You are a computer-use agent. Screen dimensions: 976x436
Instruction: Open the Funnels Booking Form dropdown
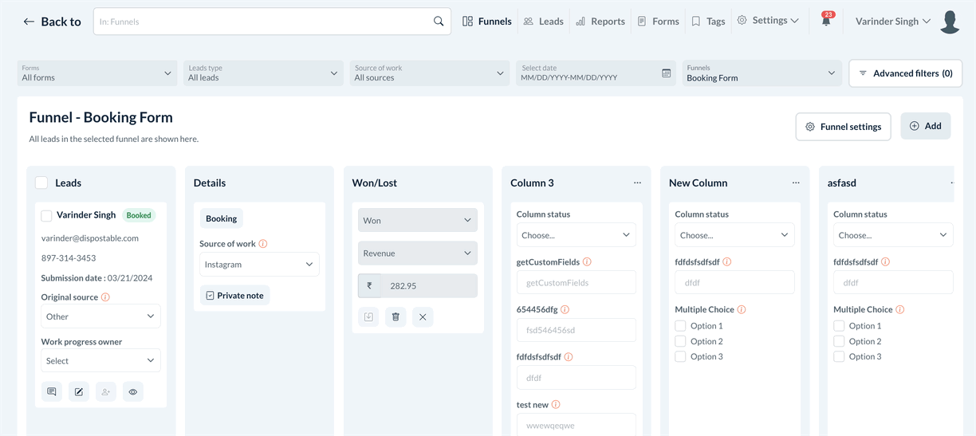[762, 73]
